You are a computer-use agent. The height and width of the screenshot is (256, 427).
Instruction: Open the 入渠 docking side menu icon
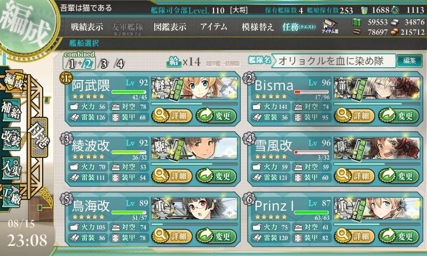[11, 168]
